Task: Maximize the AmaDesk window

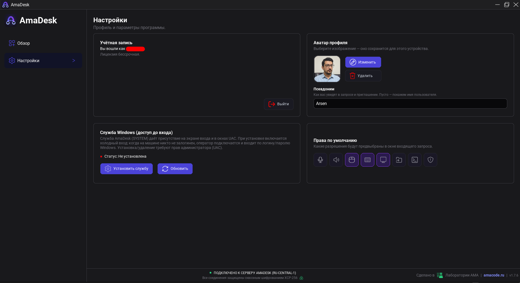Action: pyautogui.click(x=506, y=5)
